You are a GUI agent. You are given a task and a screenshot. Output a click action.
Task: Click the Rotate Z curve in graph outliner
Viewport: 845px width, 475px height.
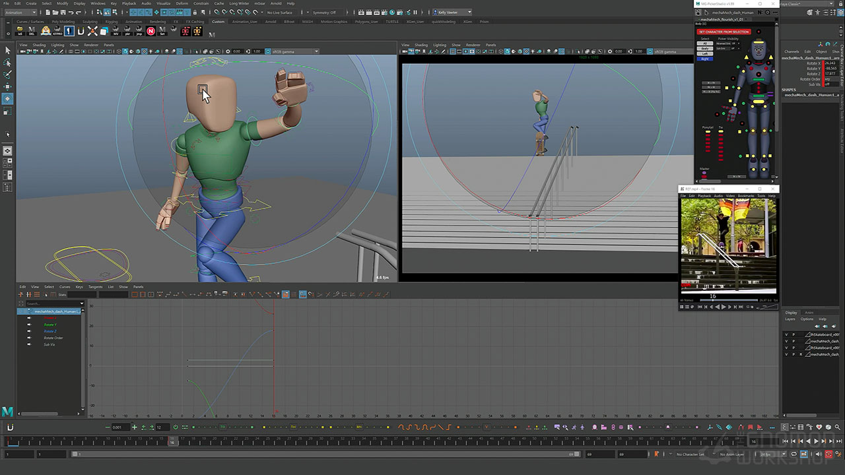[50, 331]
